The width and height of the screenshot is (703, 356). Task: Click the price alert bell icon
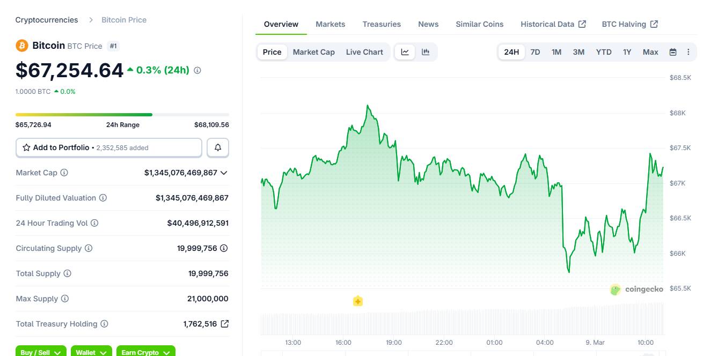(x=218, y=147)
